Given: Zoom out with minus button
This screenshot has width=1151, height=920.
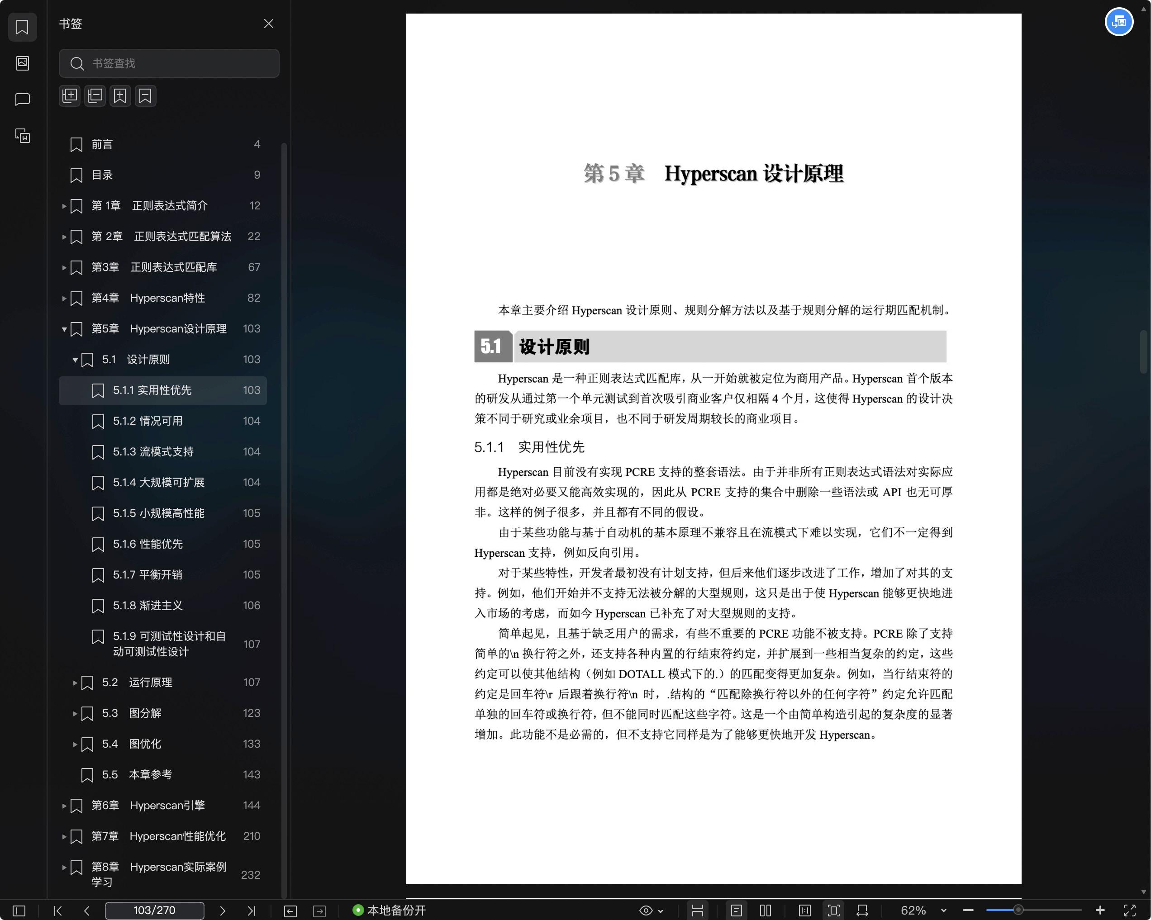Looking at the screenshot, I should click(968, 911).
